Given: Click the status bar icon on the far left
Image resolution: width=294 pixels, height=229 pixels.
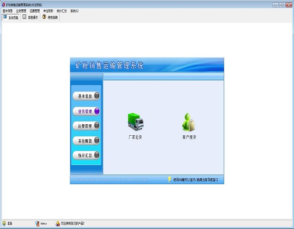Looking at the screenshot, I should 4,223.
